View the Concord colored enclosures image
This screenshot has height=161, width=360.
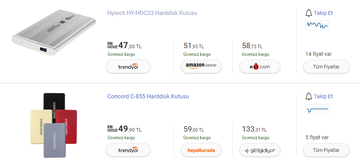tap(54, 124)
